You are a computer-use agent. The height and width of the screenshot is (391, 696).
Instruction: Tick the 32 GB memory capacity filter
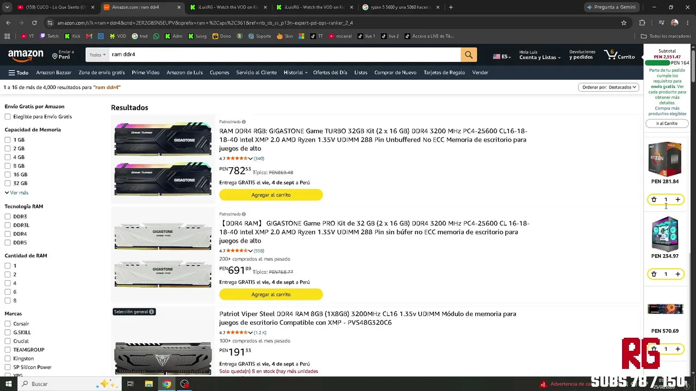(8, 184)
